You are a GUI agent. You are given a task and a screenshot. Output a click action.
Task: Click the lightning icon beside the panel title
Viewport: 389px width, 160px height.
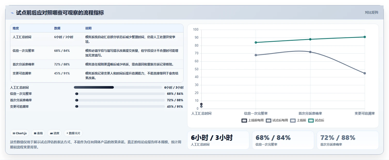click(12, 13)
